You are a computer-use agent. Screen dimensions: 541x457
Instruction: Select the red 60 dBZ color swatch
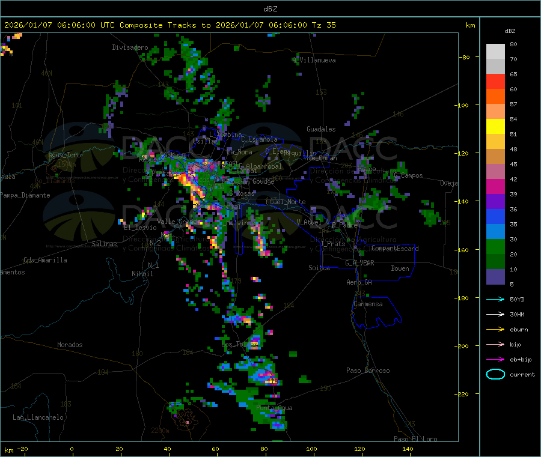point(495,81)
